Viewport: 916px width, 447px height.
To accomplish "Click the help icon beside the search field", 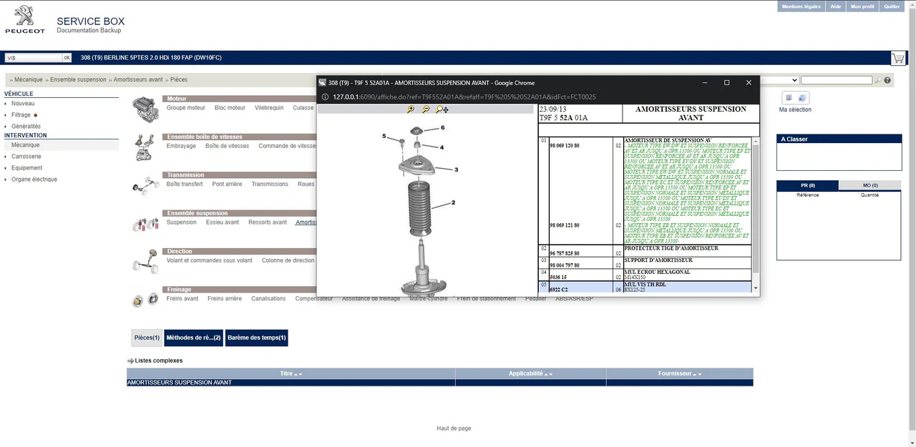I will click(887, 80).
